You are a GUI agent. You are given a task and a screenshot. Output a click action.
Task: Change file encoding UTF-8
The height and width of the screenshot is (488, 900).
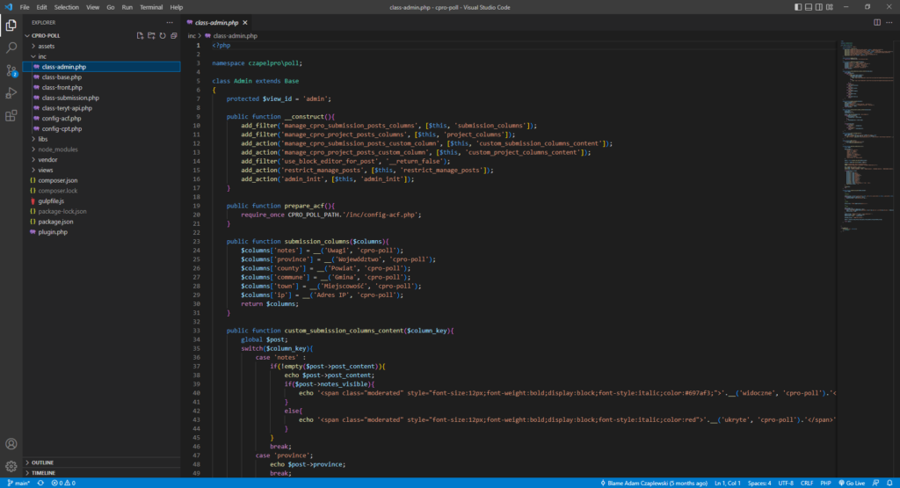786,484
